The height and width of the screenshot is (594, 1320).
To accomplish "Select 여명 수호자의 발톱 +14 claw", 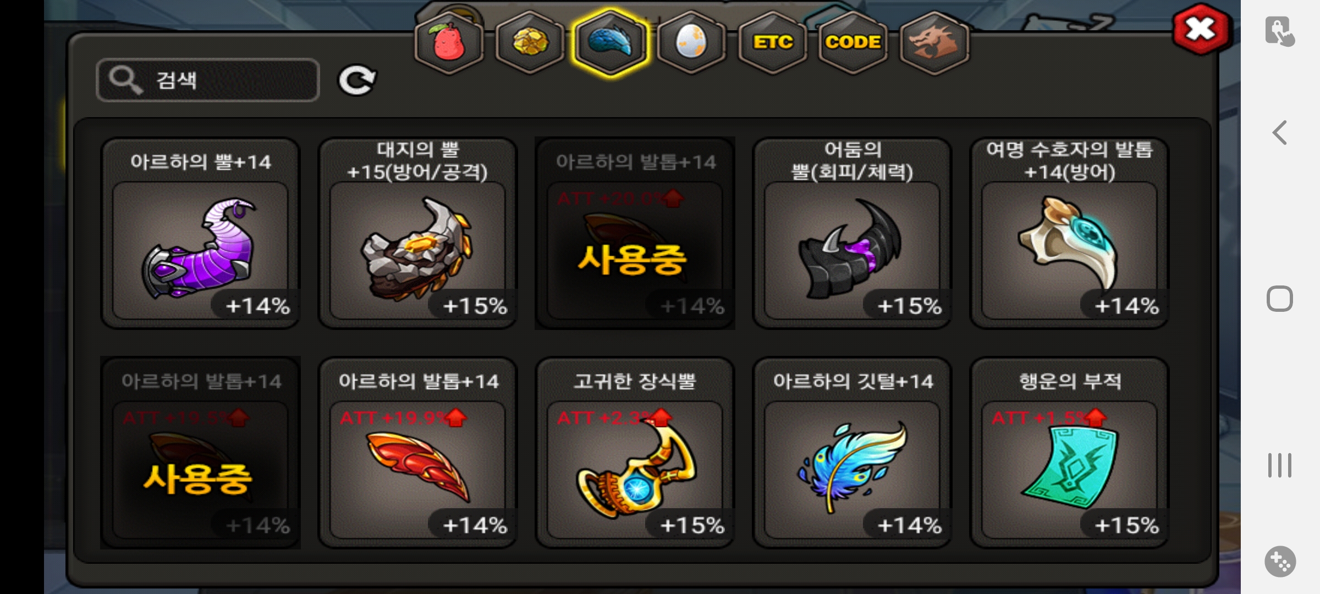I will pos(1070,233).
